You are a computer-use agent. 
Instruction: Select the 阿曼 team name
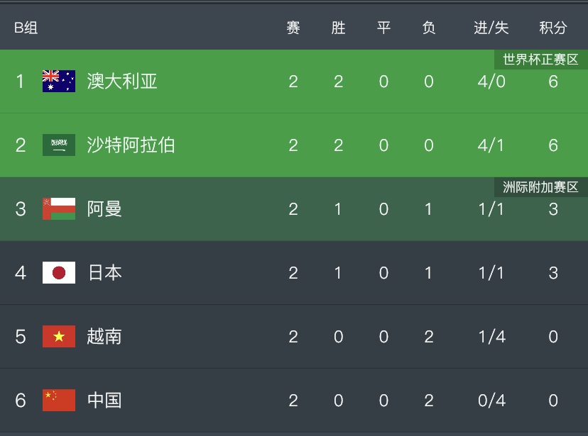tap(104, 209)
